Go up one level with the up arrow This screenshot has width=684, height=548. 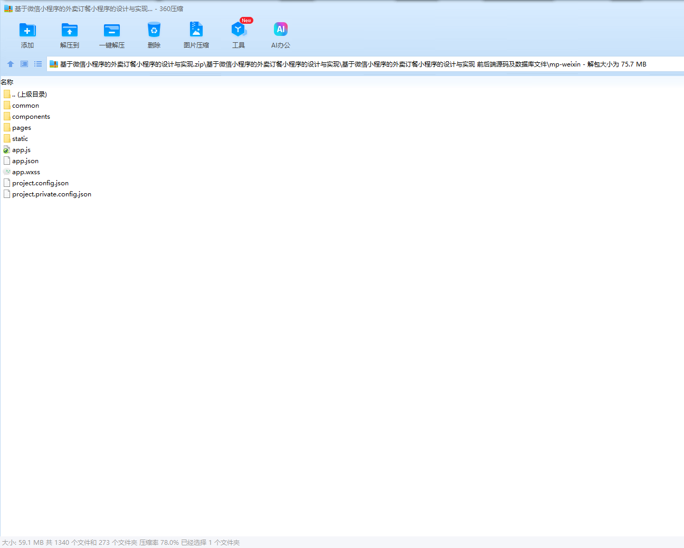[11, 64]
